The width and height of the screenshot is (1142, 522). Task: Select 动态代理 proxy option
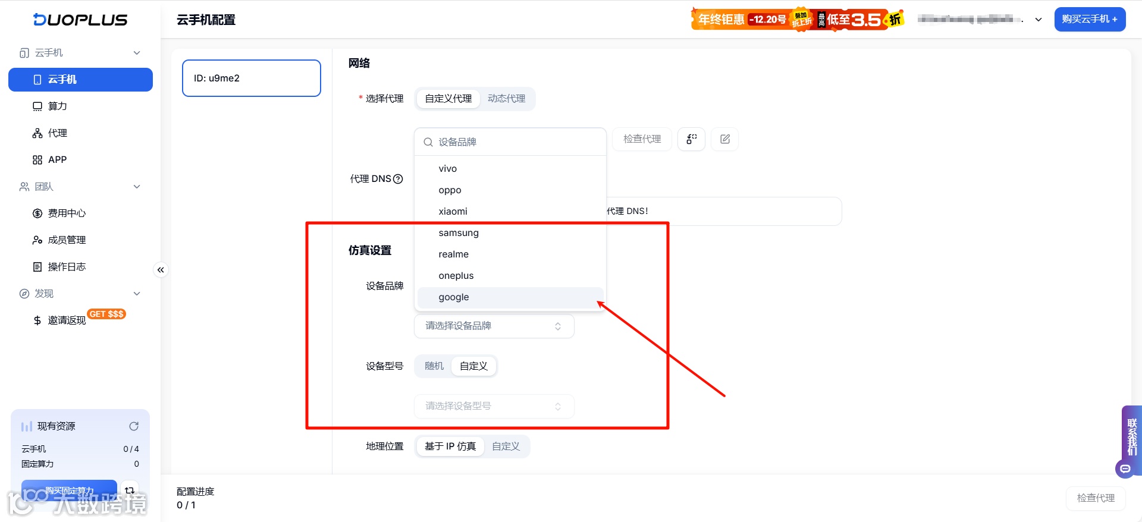(x=507, y=99)
